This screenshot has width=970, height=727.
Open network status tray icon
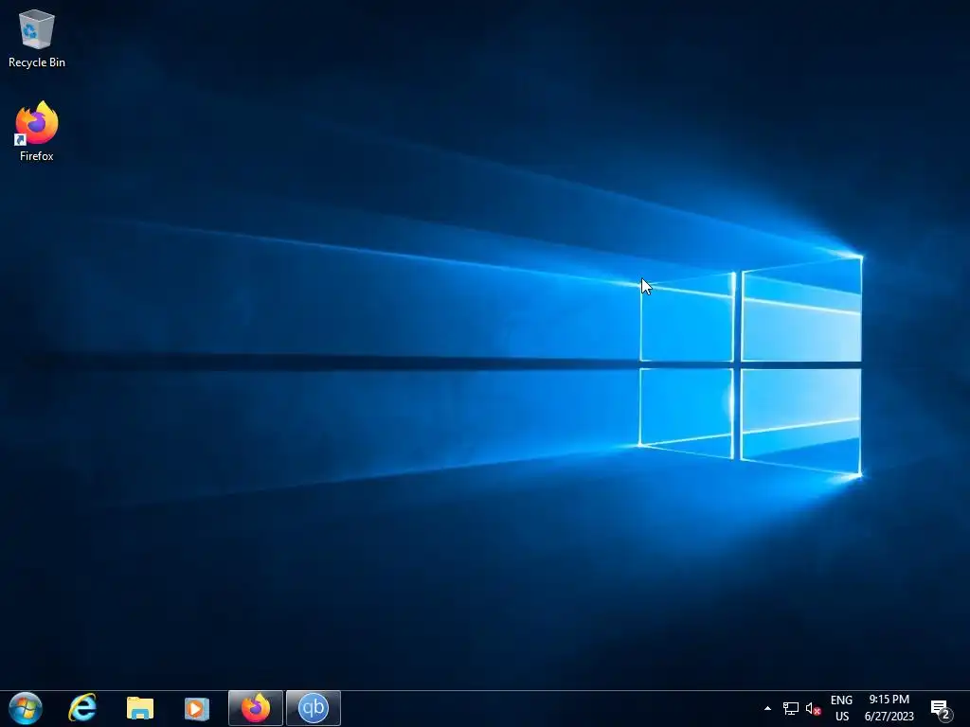click(x=790, y=708)
